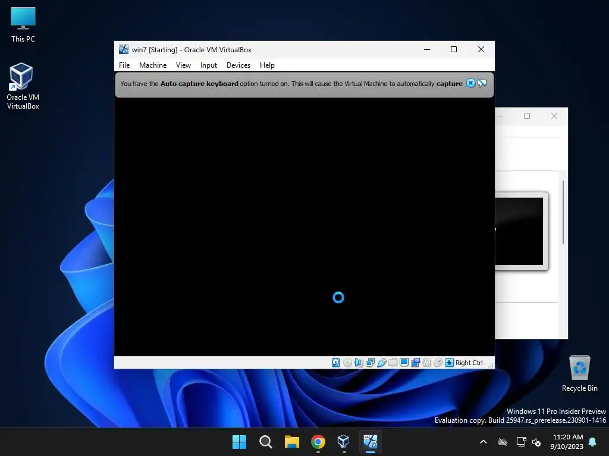Close the background VirtualBox Manager window

554,116
